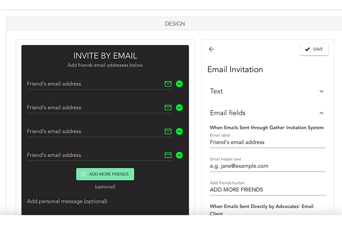Viewport: 342px width, 231px height.
Task: Click the back arrow icon
Action: 211,49
